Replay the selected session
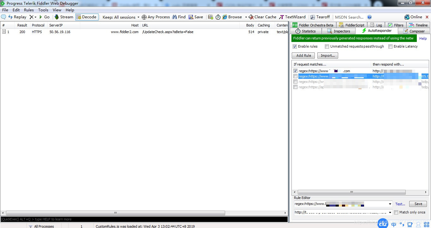The height and width of the screenshot is (228, 431). tap(17, 17)
